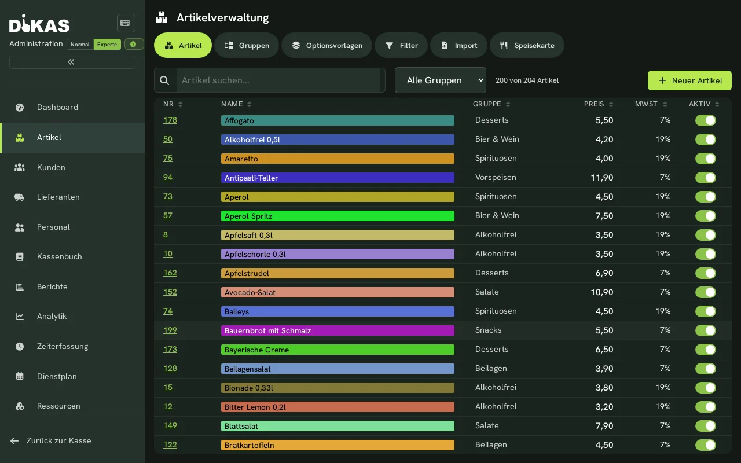
Task: Click the green help question mark icon
Action: point(134,44)
